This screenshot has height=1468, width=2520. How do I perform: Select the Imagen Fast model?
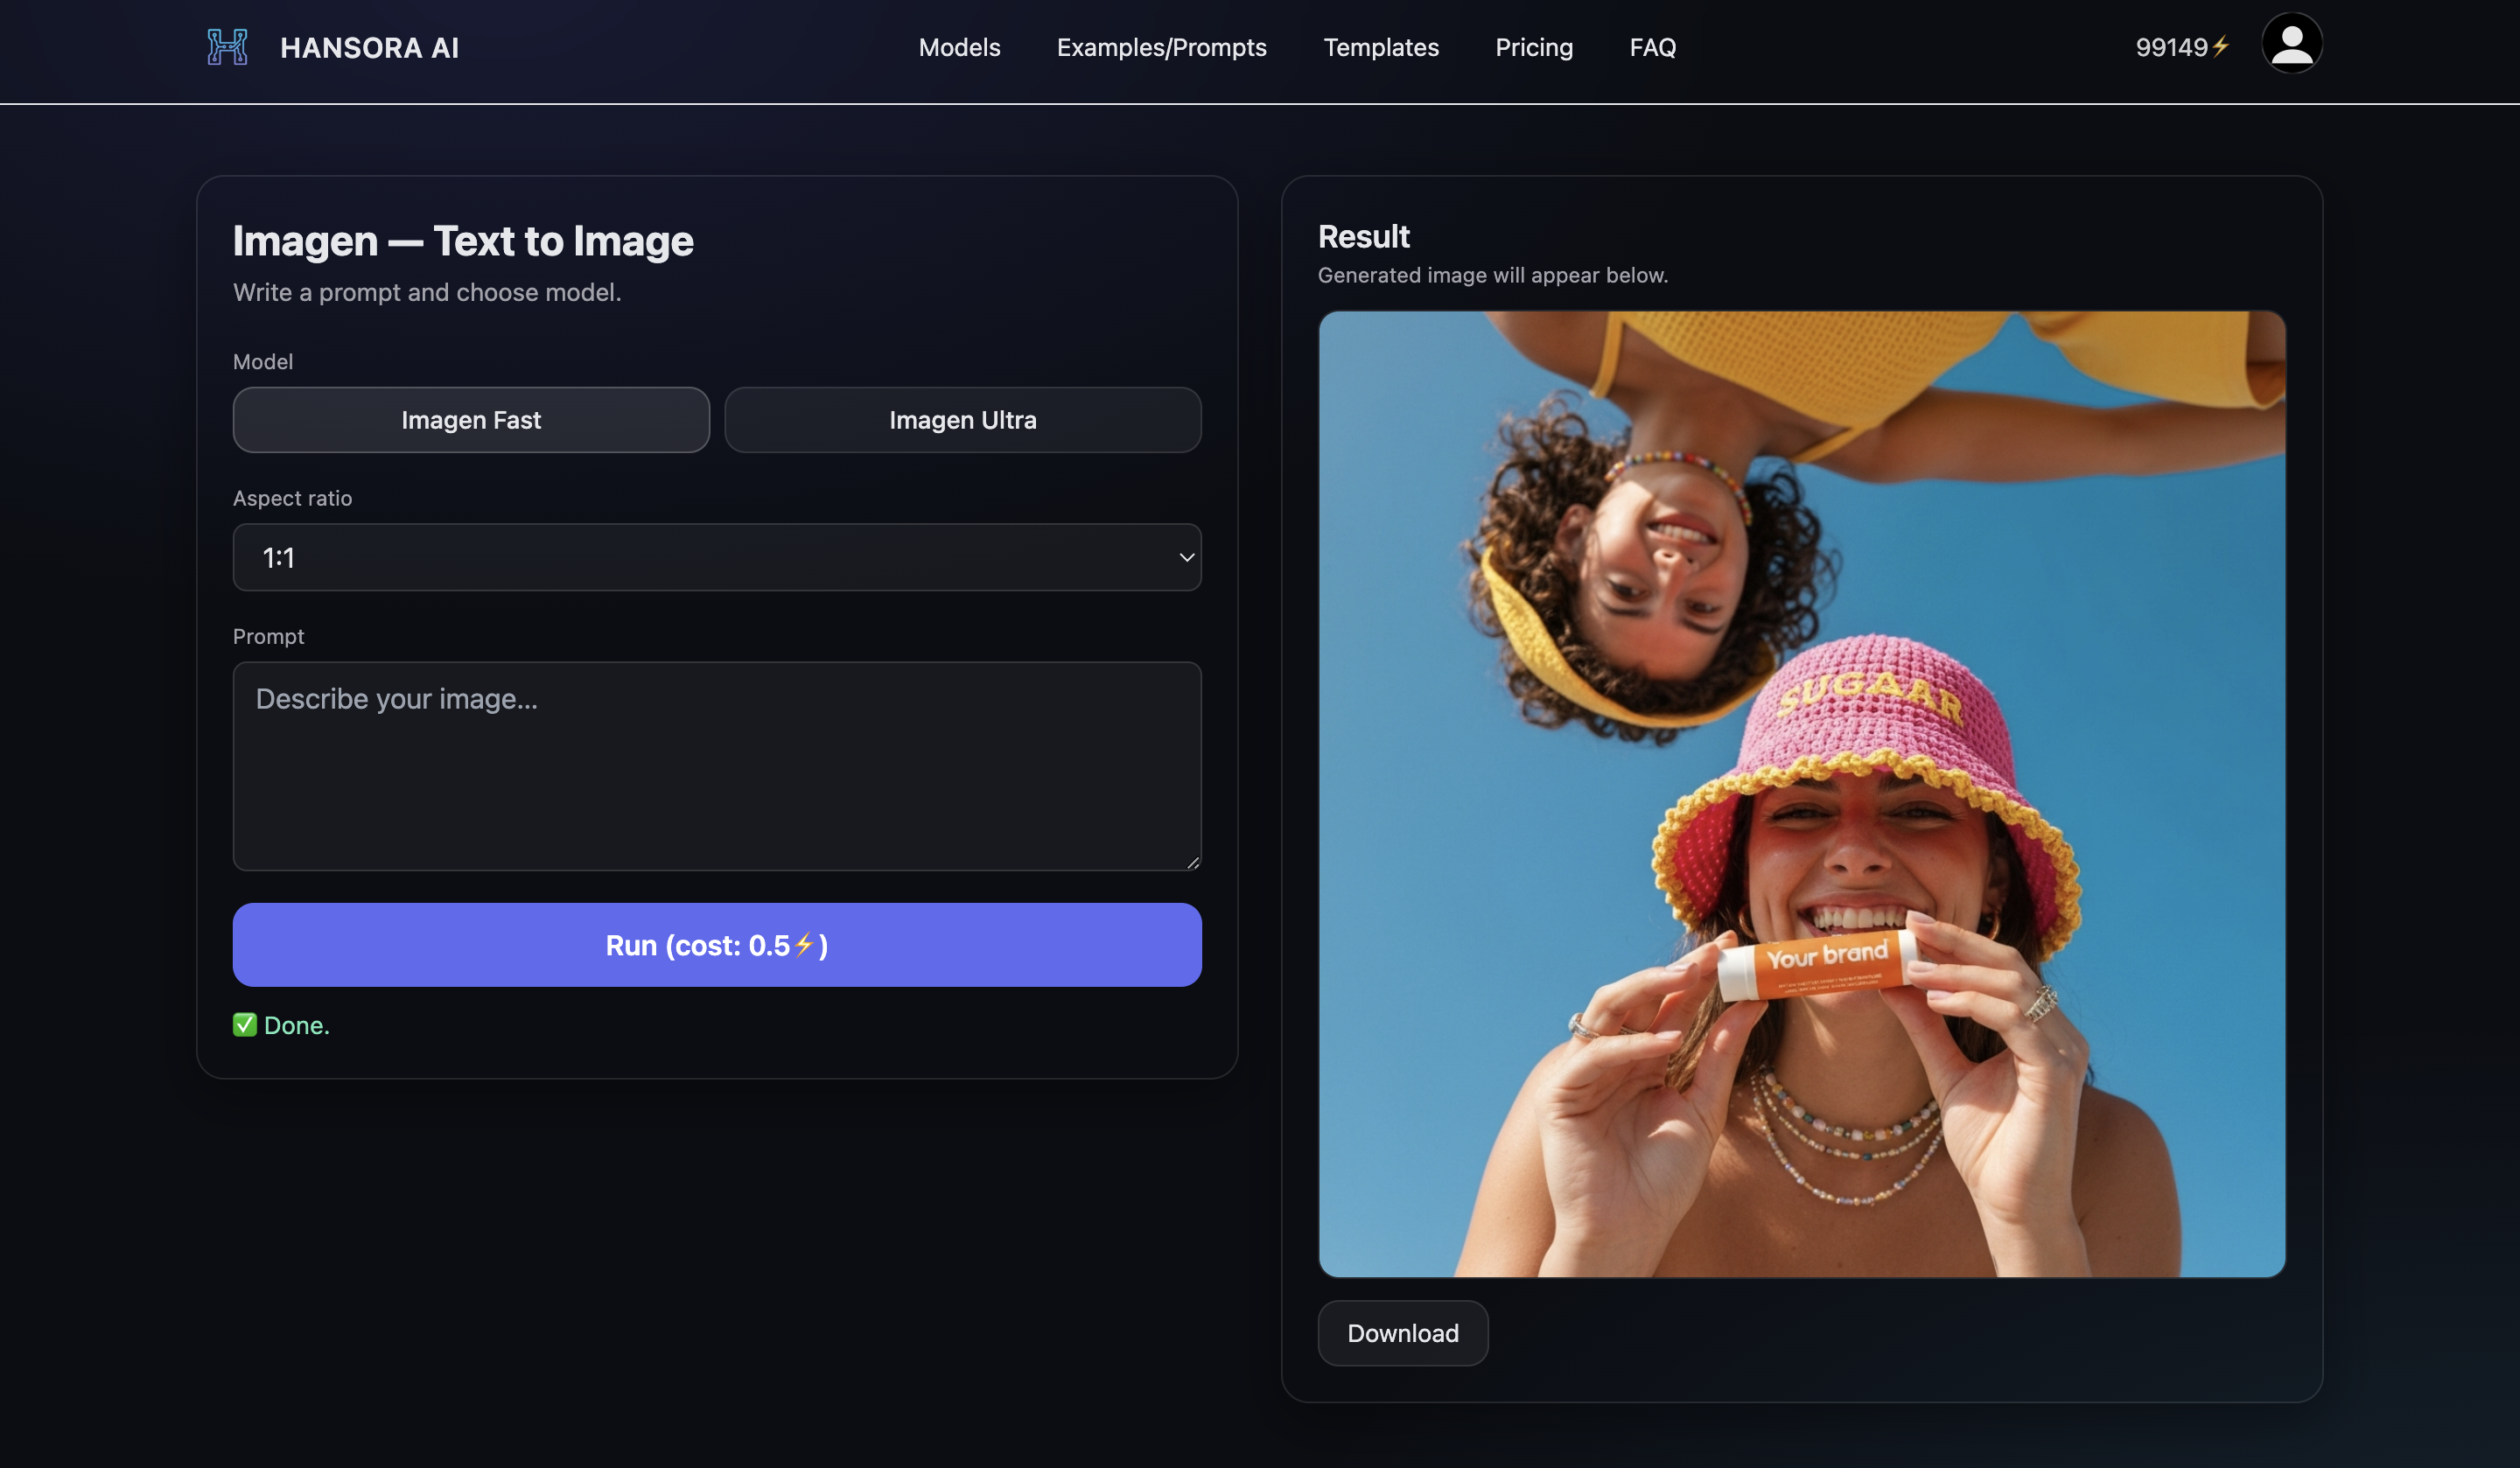point(471,420)
